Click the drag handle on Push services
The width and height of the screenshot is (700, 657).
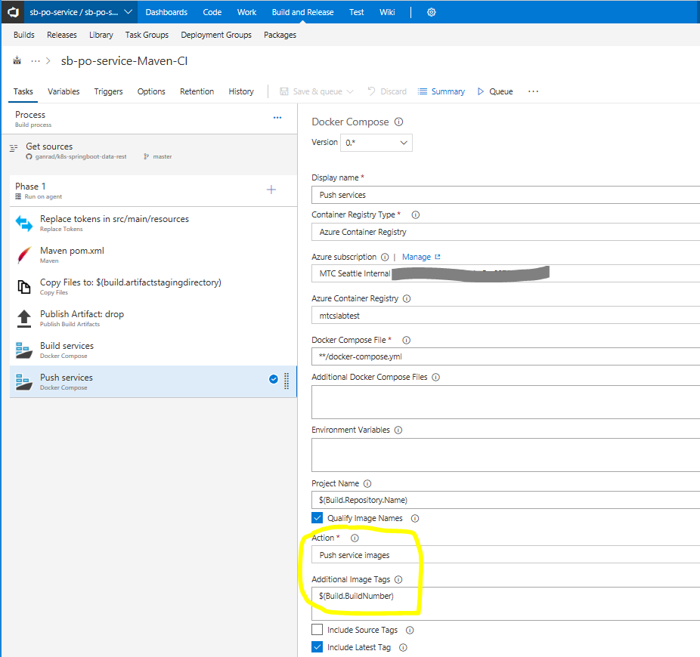287,381
